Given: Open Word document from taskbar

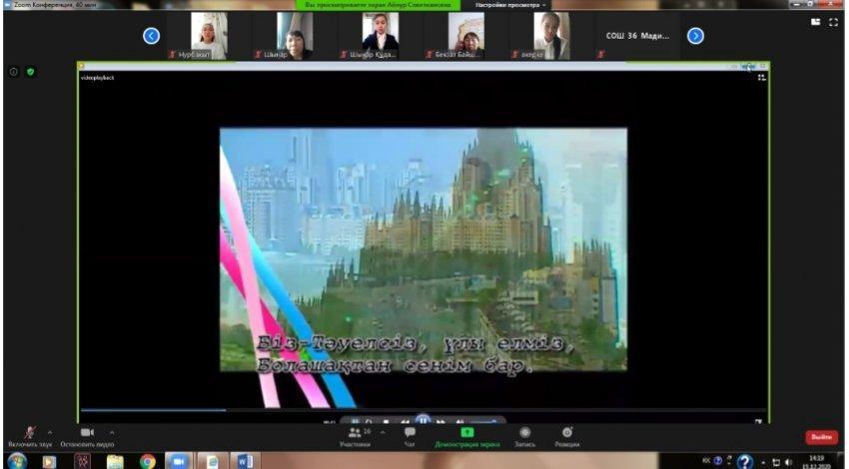Looking at the screenshot, I should [x=245, y=461].
